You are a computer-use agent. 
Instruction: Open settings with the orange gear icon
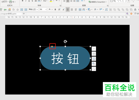tap(131, 14)
